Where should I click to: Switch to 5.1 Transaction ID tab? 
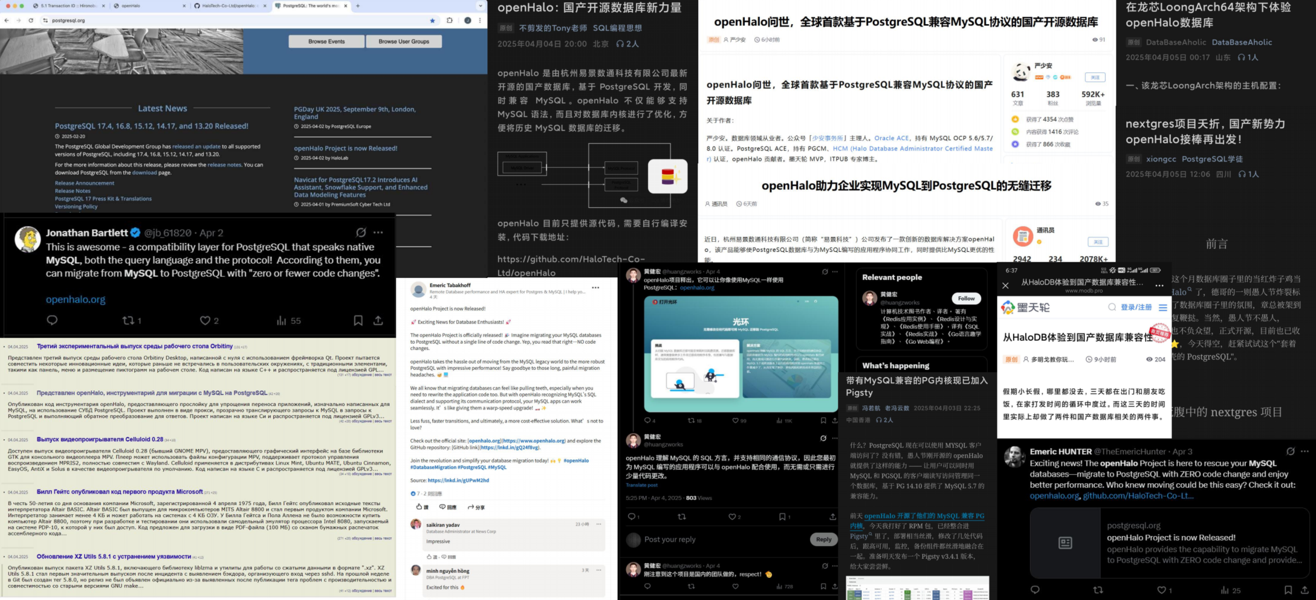click(68, 5)
